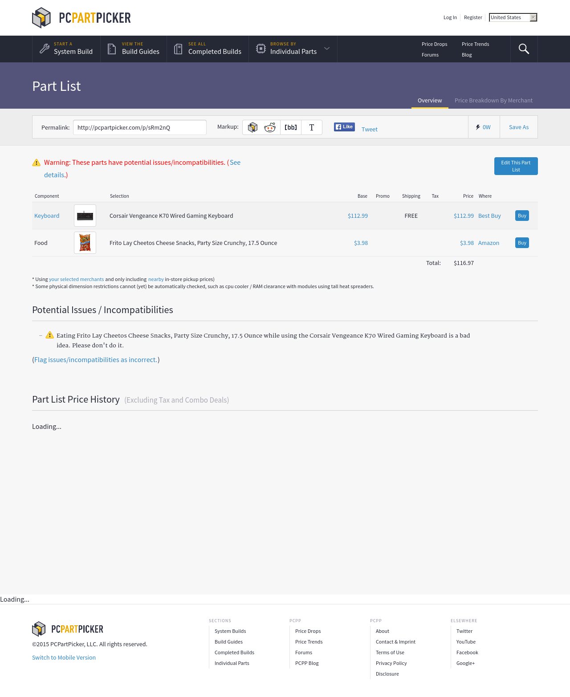Click the Tweet link
The height and width of the screenshot is (697, 570).
(370, 129)
